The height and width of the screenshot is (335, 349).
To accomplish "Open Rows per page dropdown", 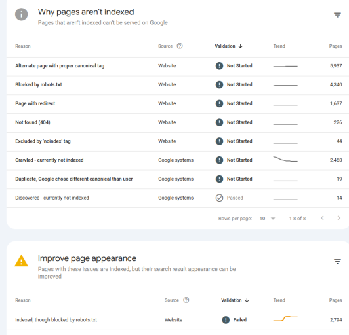I will click(x=267, y=219).
